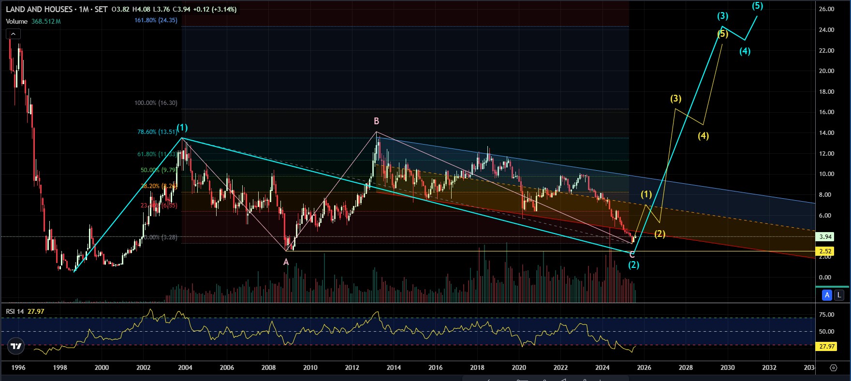Toggle the log scale "L" button
The width and height of the screenshot is (851, 381).
[x=839, y=295]
